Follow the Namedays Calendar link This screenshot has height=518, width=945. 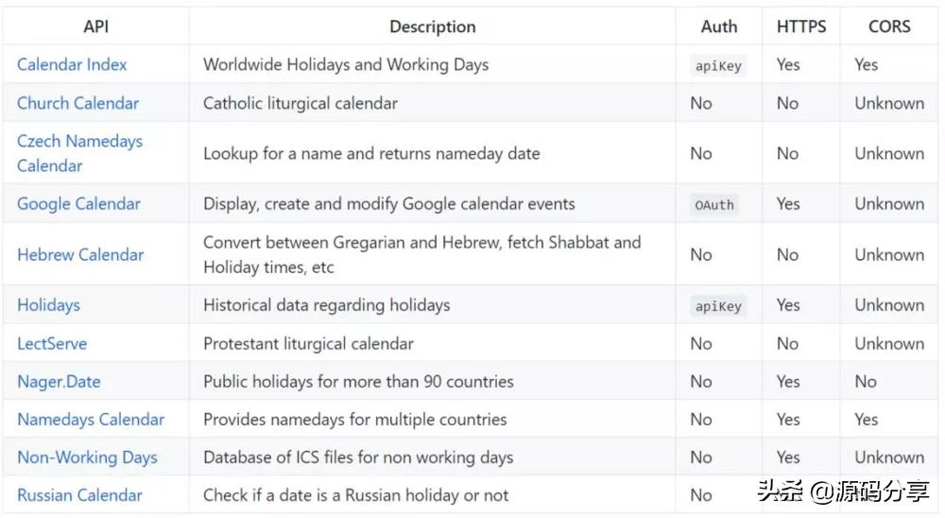[x=91, y=419]
